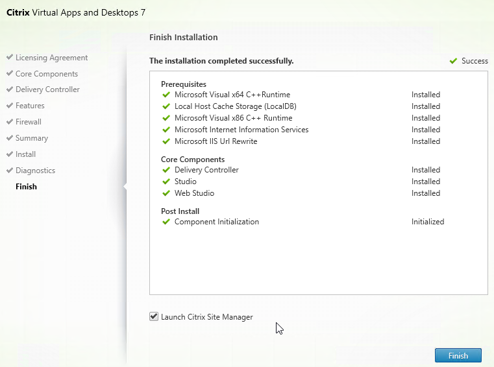The height and width of the screenshot is (367, 494).
Task: Click green check for Microsoft Internet Information Services
Action: click(x=166, y=130)
